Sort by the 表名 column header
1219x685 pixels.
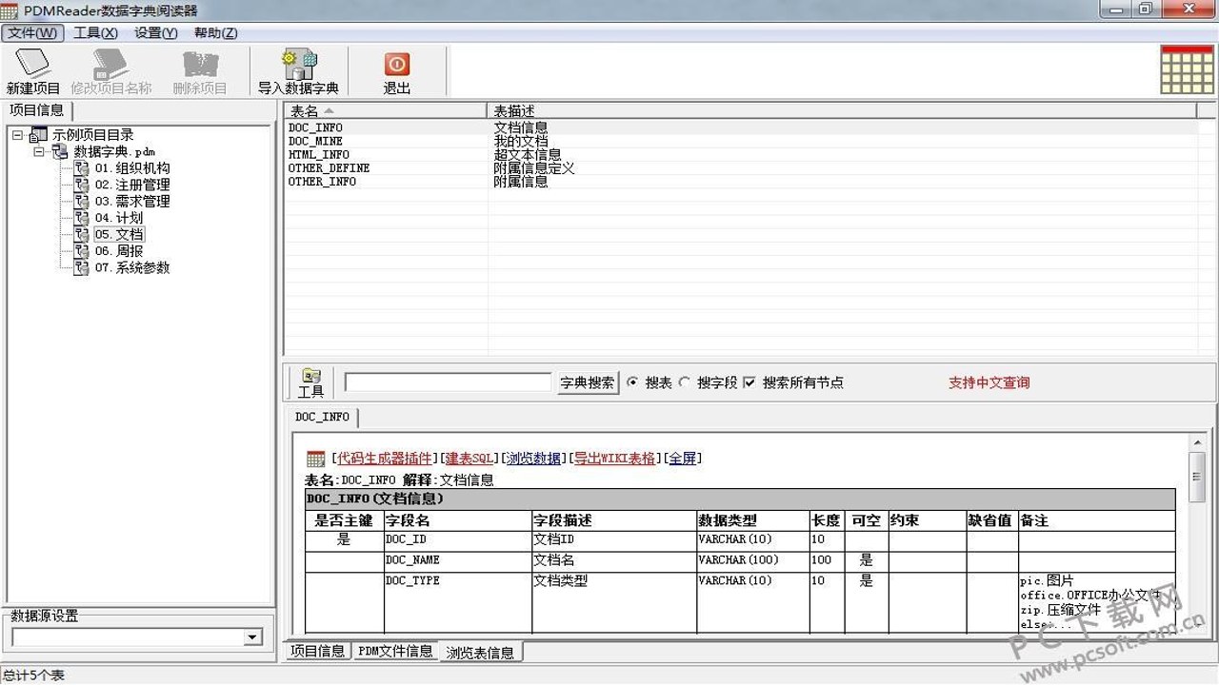(386, 111)
